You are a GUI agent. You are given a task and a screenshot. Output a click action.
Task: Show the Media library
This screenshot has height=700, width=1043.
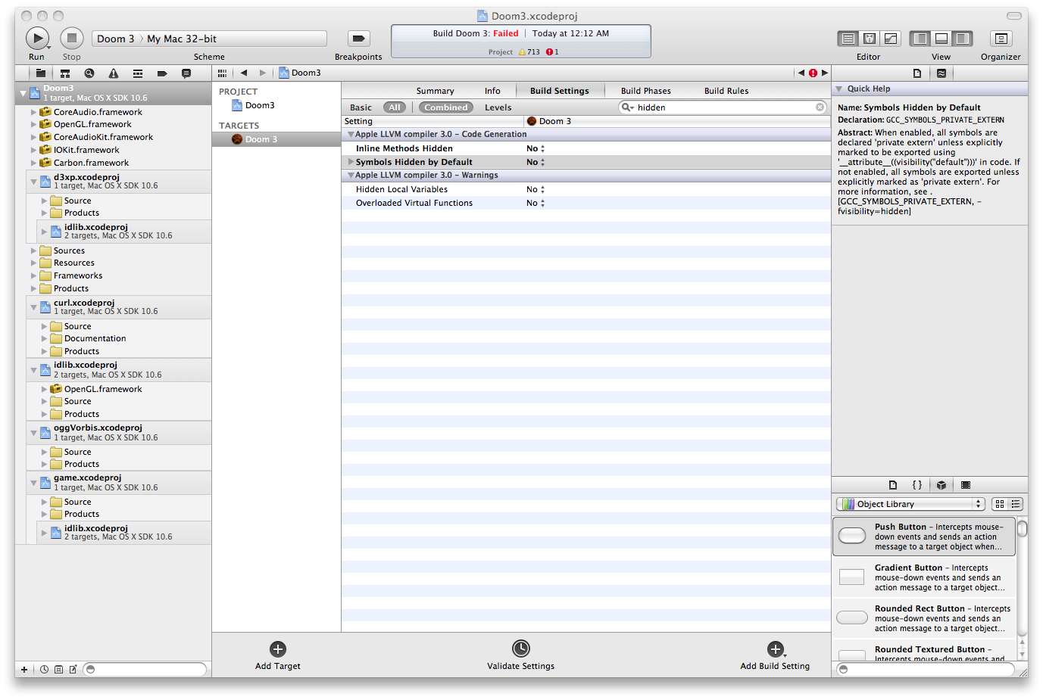[x=966, y=485]
